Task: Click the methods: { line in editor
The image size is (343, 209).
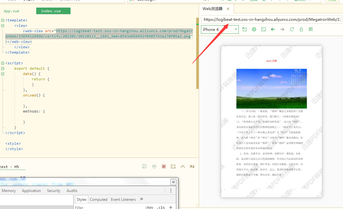Action: click(x=34, y=111)
